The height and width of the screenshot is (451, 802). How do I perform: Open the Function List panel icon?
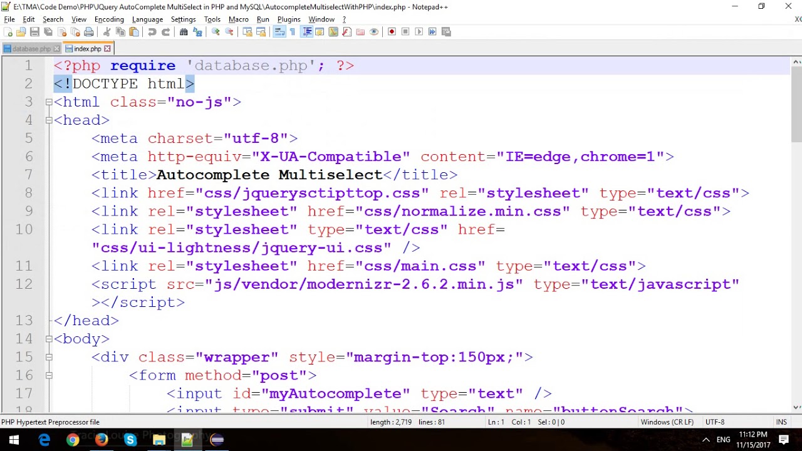point(346,31)
